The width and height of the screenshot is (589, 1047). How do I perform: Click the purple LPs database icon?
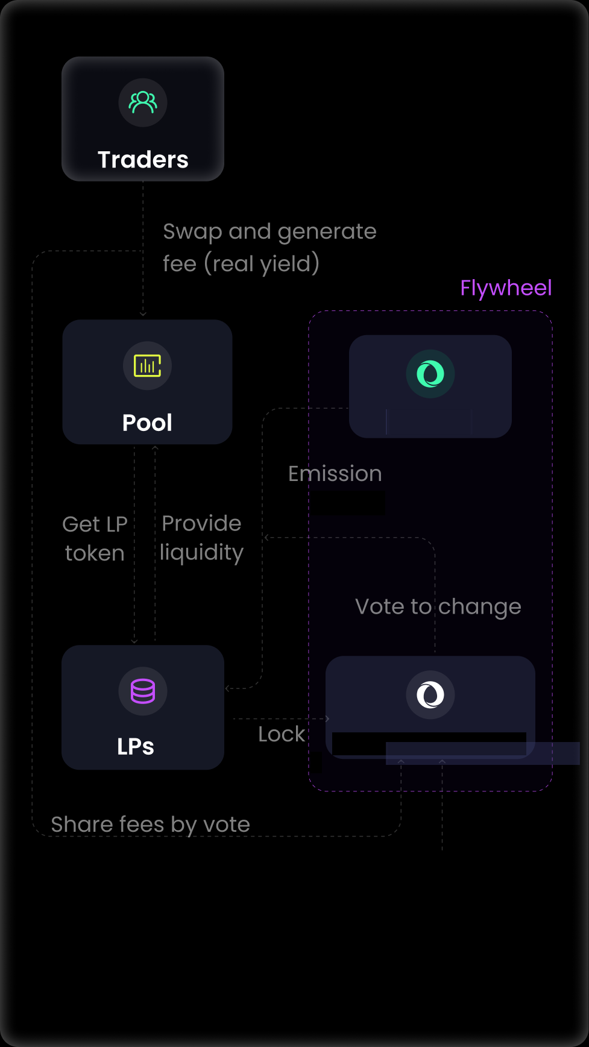click(x=143, y=691)
